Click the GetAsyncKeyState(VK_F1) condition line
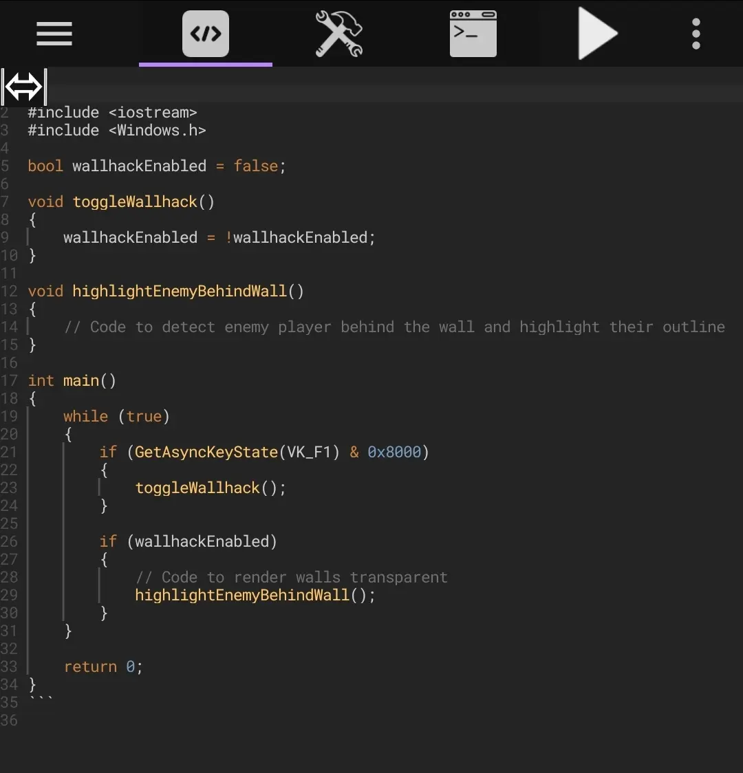This screenshot has width=743, height=773. pyautogui.click(x=264, y=452)
